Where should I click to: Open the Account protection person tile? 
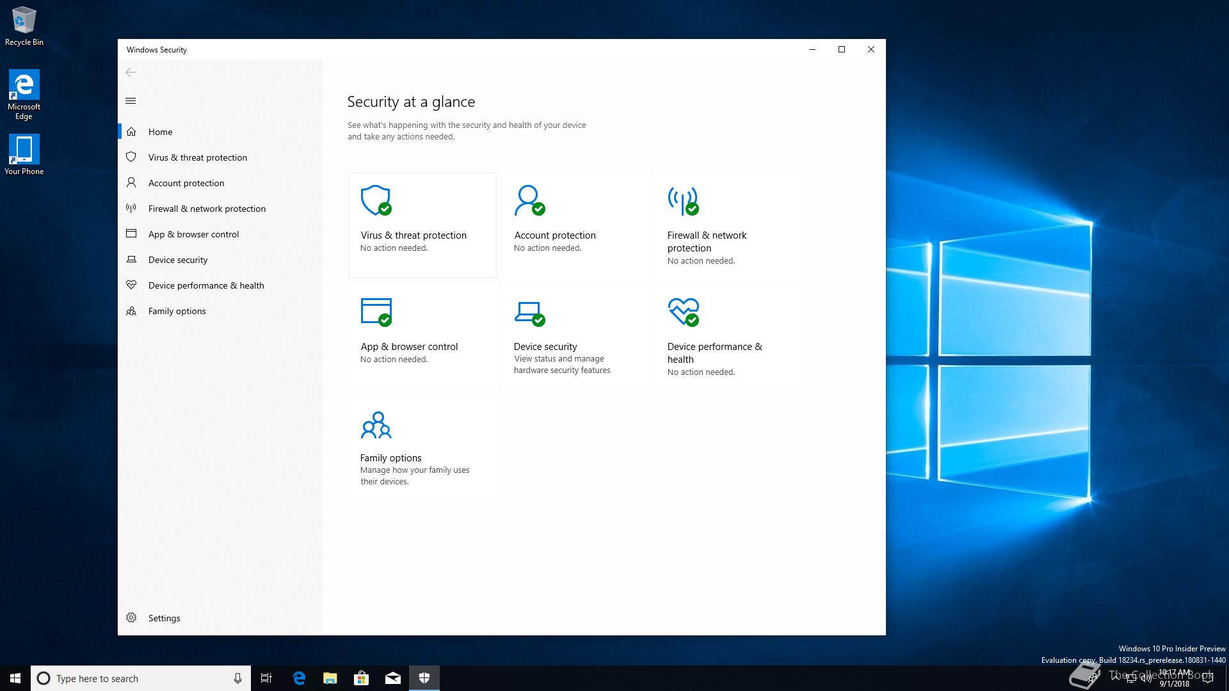[575, 225]
